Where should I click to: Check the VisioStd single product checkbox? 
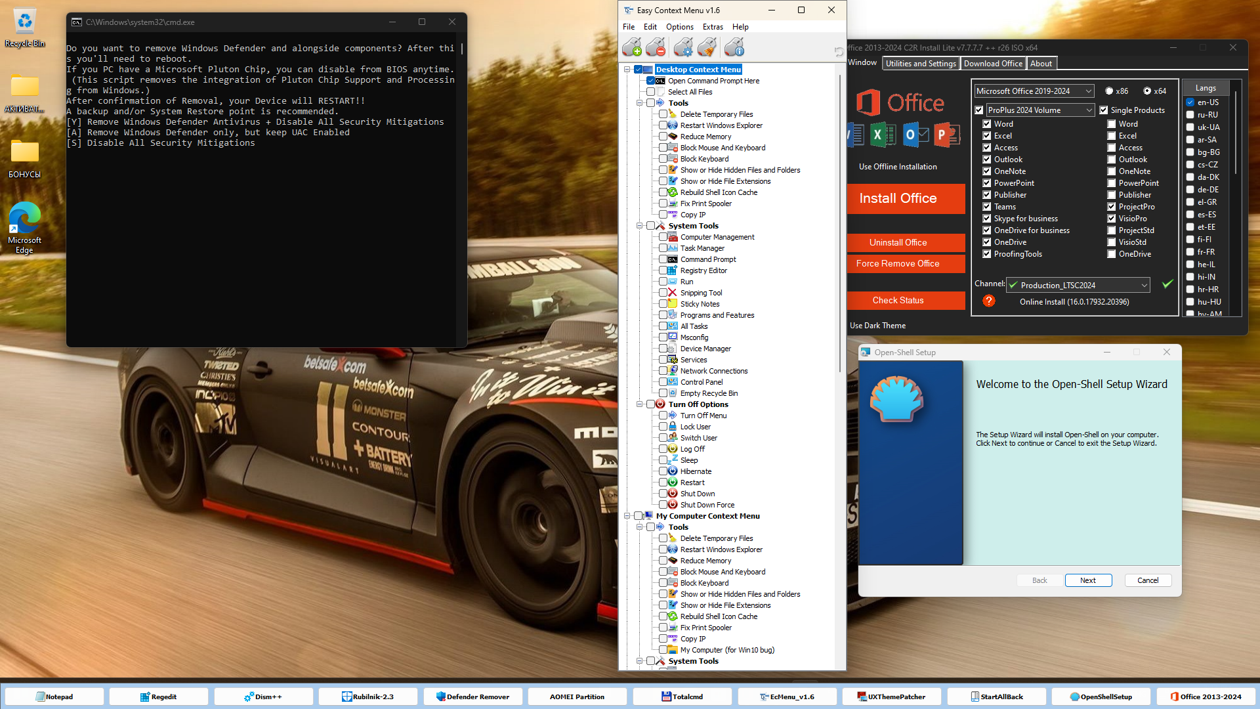[x=1111, y=242]
